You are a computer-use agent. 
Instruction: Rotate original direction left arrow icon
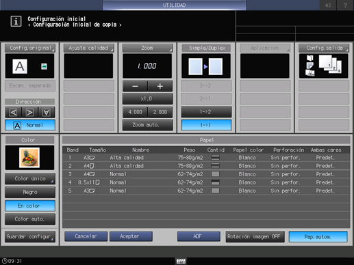(14, 112)
